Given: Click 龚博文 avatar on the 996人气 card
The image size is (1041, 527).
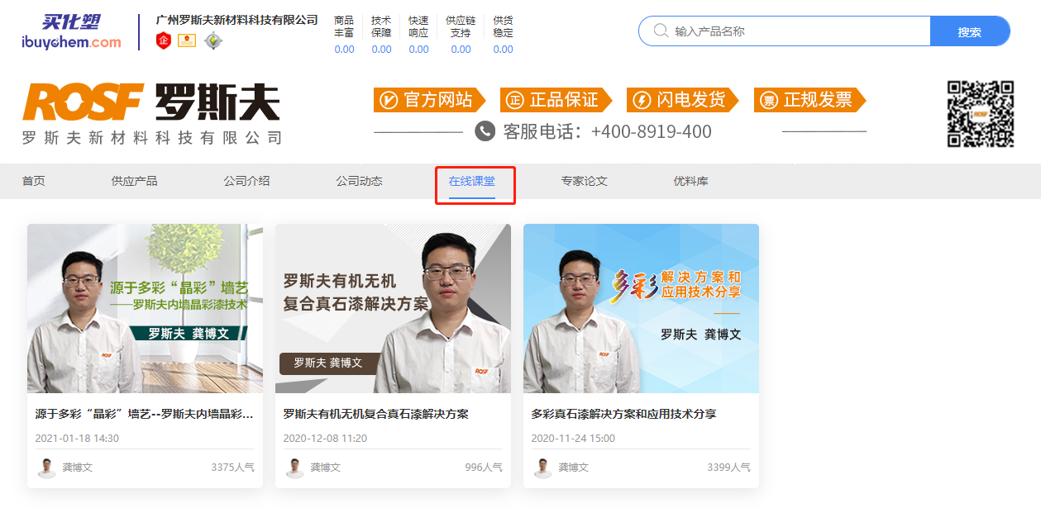Looking at the screenshot, I should pyautogui.click(x=295, y=468).
